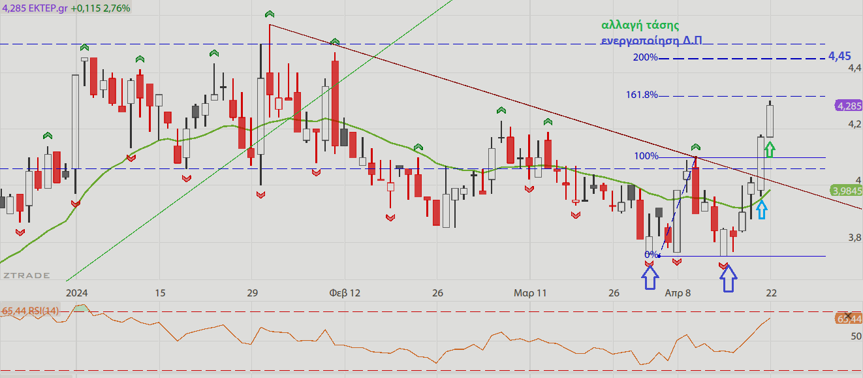
Task: Select the green 'αλλαγή τάσης' annotation text
Action: click(640, 25)
